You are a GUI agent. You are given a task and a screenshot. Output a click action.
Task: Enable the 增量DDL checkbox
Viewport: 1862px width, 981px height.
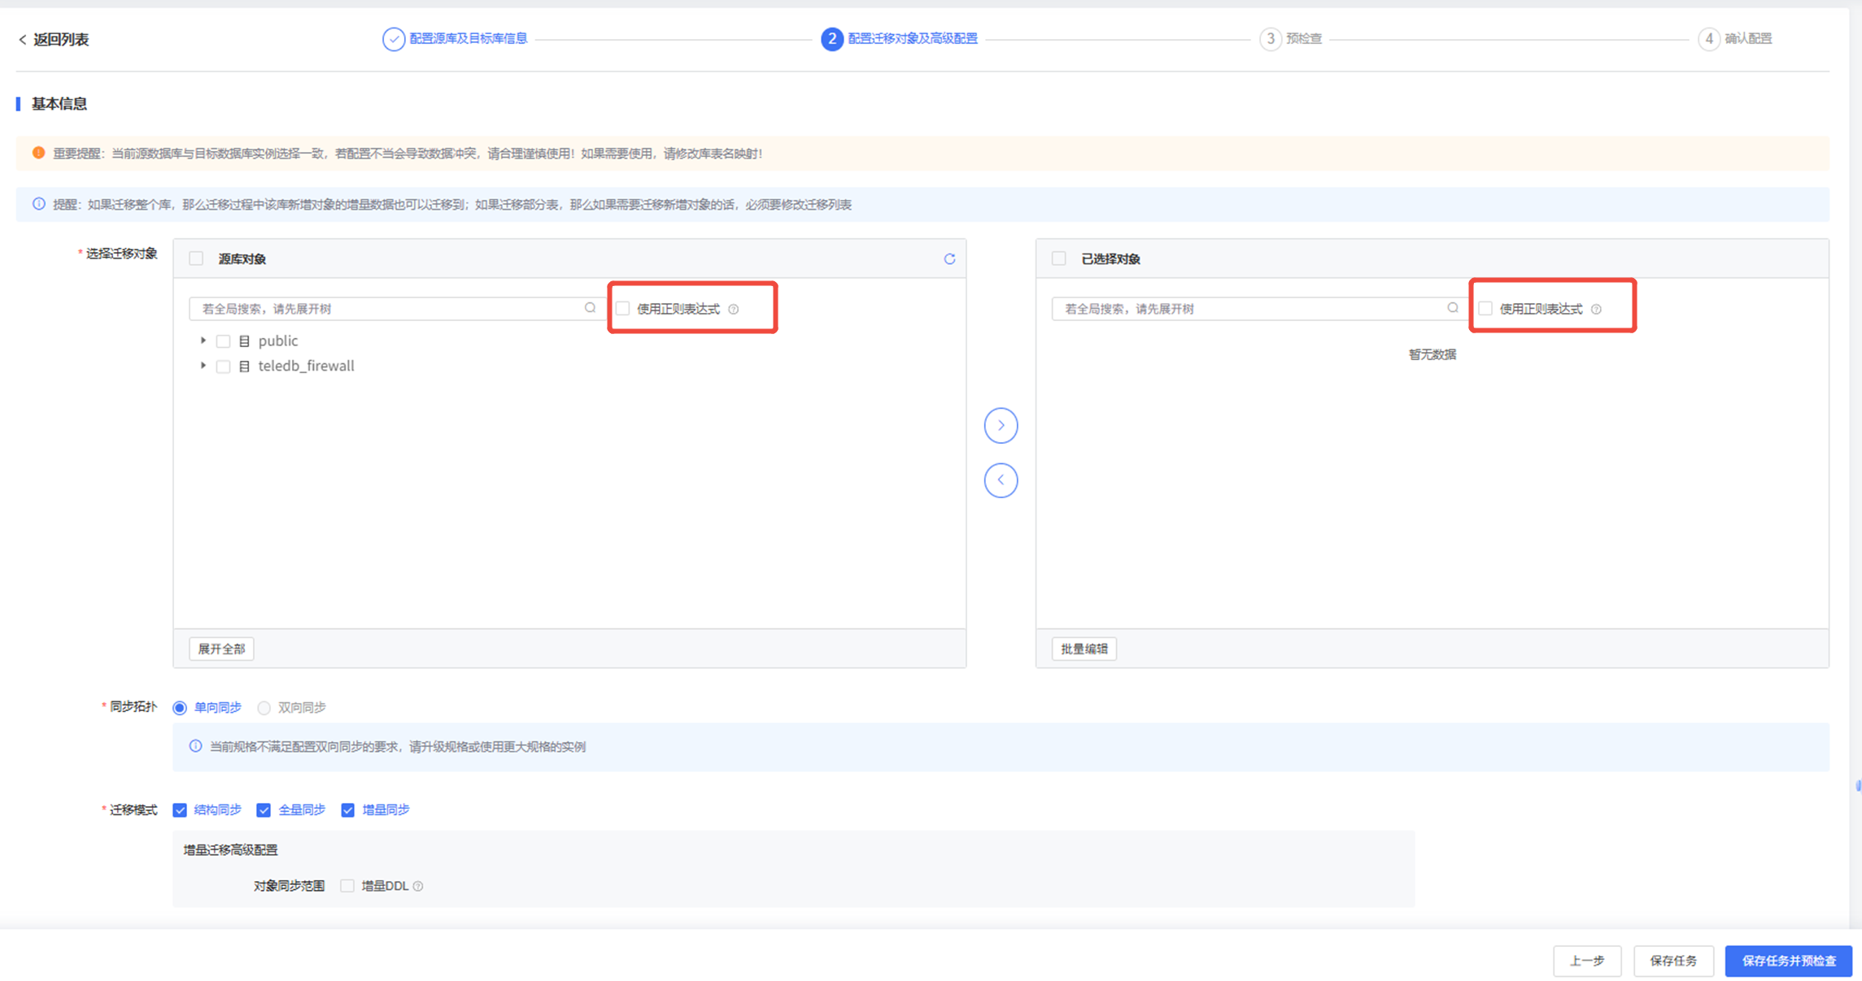pyautogui.click(x=347, y=886)
